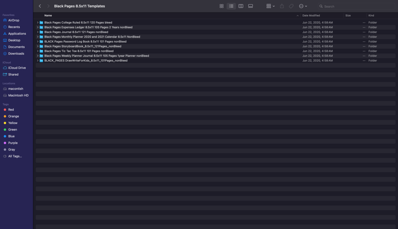Click the Edit Tags icon
398x229 pixels.
point(291,6)
